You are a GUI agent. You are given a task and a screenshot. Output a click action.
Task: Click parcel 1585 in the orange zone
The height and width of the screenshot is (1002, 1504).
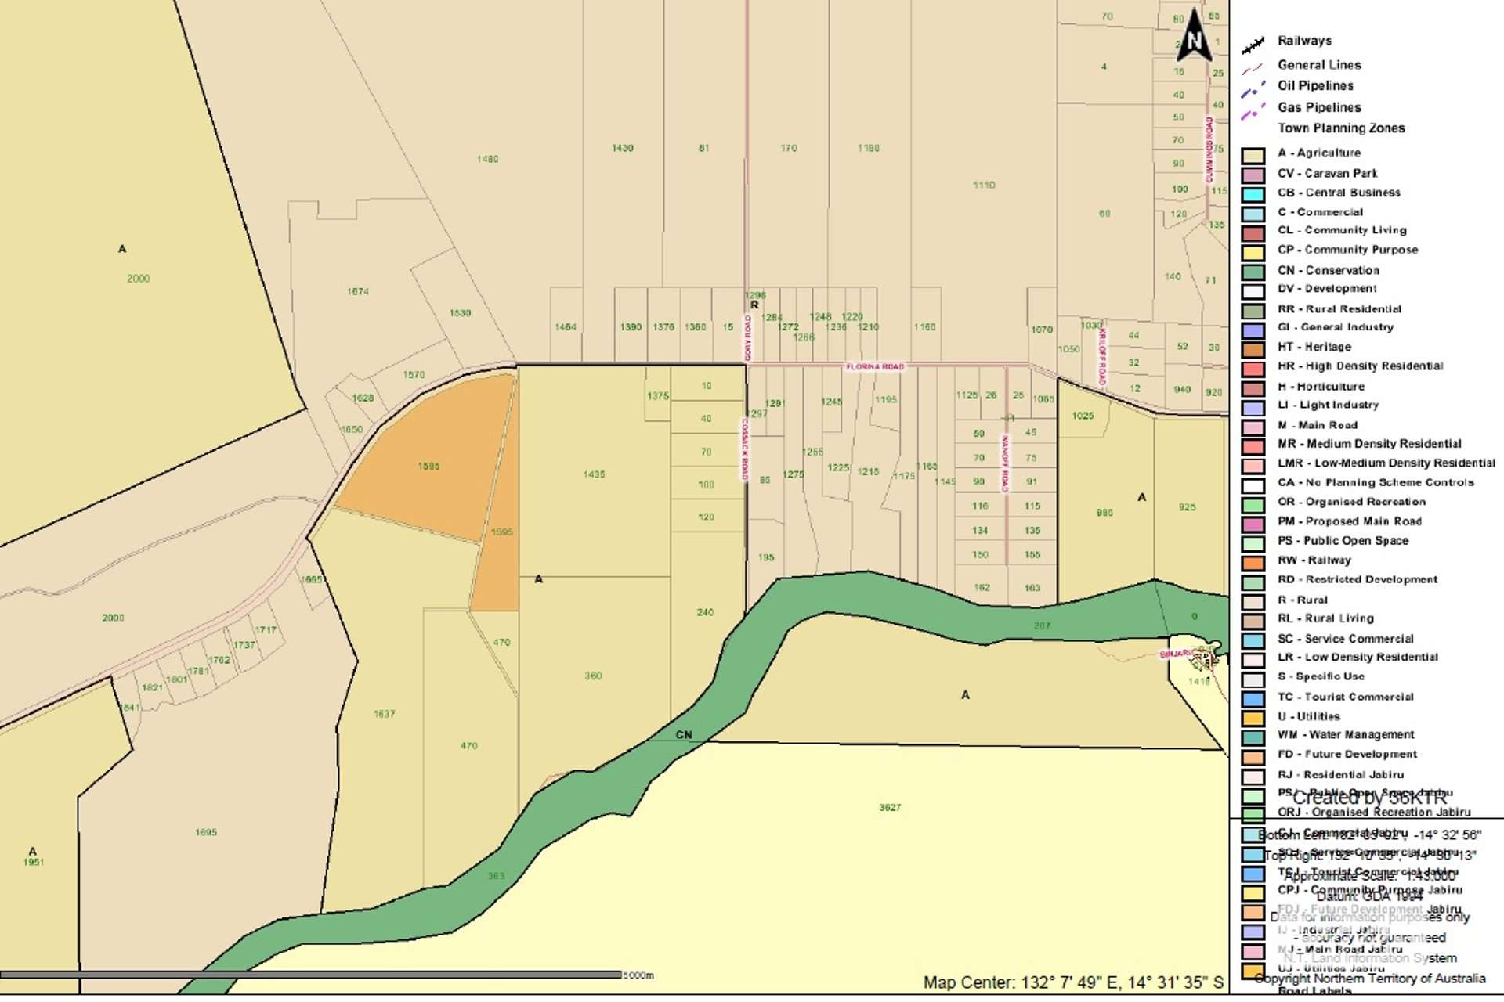[428, 467]
